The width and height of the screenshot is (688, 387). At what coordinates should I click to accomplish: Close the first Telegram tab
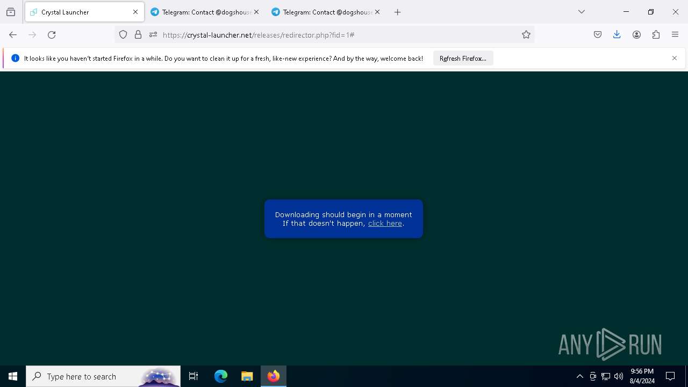click(x=256, y=12)
